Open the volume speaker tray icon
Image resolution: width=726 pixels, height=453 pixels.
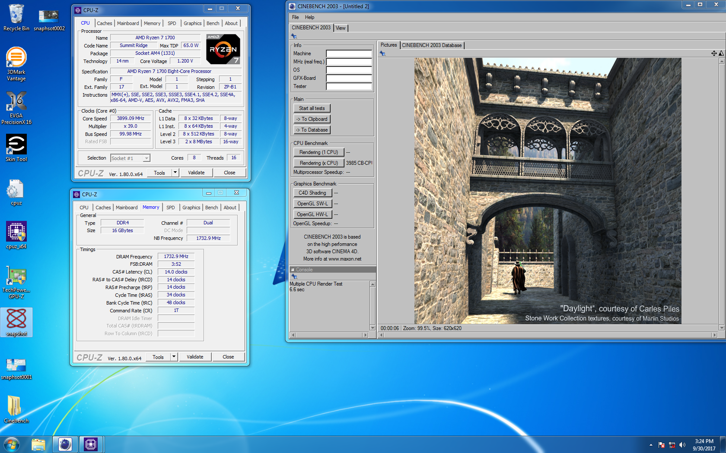coord(682,445)
